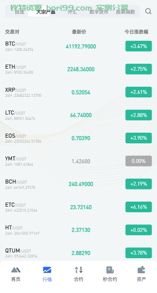
Task: Tap the HT +0.02% badge
Action: click(139, 230)
